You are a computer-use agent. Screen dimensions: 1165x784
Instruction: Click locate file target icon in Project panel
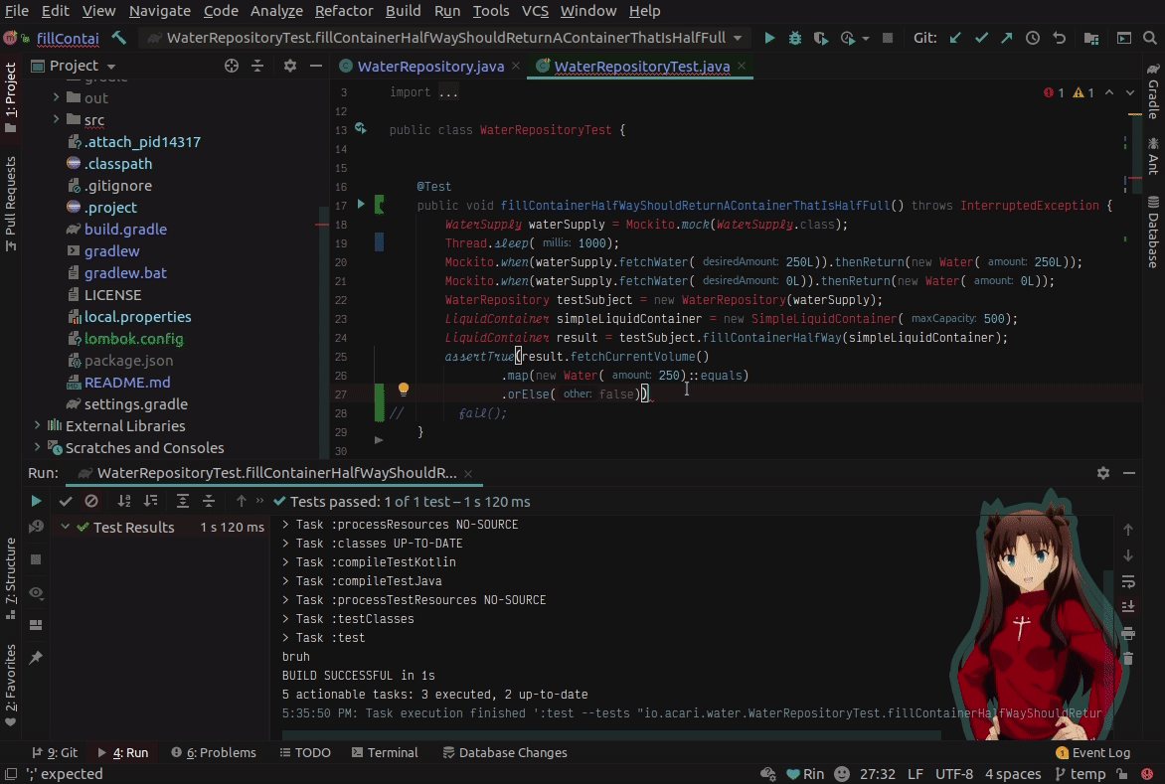coord(232,66)
